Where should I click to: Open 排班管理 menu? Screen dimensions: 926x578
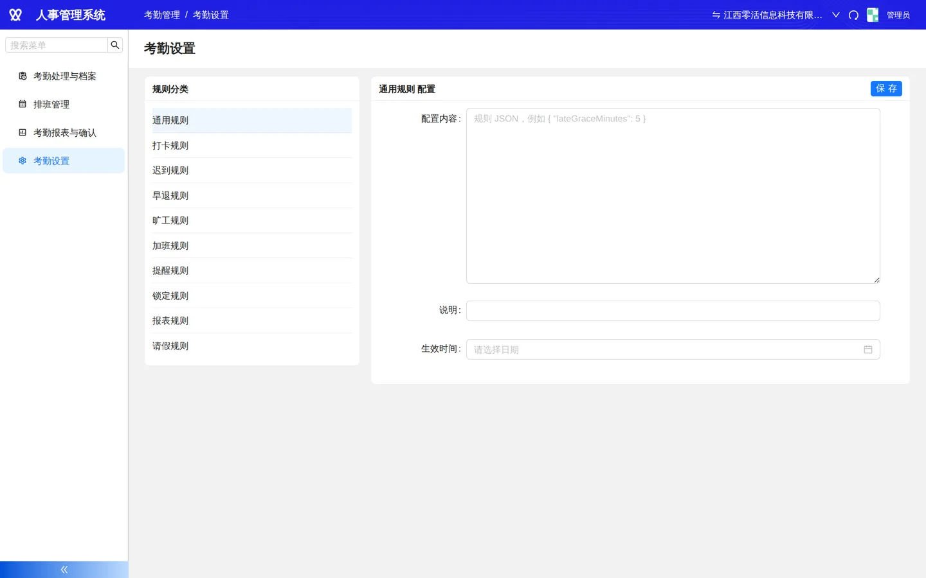(64, 104)
